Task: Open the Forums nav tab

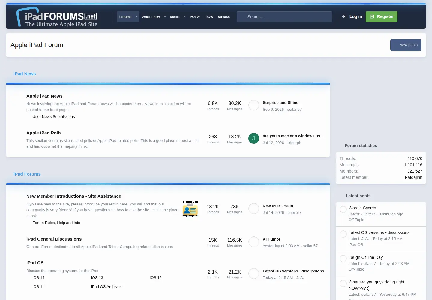Action: click(125, 17)
